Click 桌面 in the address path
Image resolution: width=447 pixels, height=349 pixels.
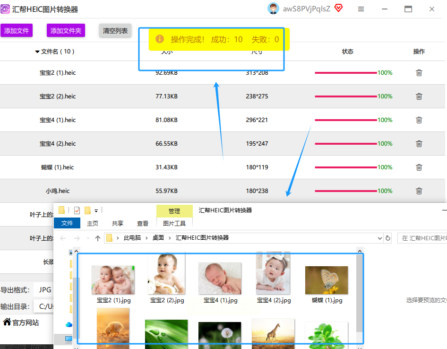(x=158, y=238)
